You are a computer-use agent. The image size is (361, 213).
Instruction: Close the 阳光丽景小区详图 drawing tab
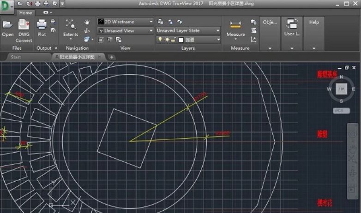pyautogui.click(x=99, y=57)
